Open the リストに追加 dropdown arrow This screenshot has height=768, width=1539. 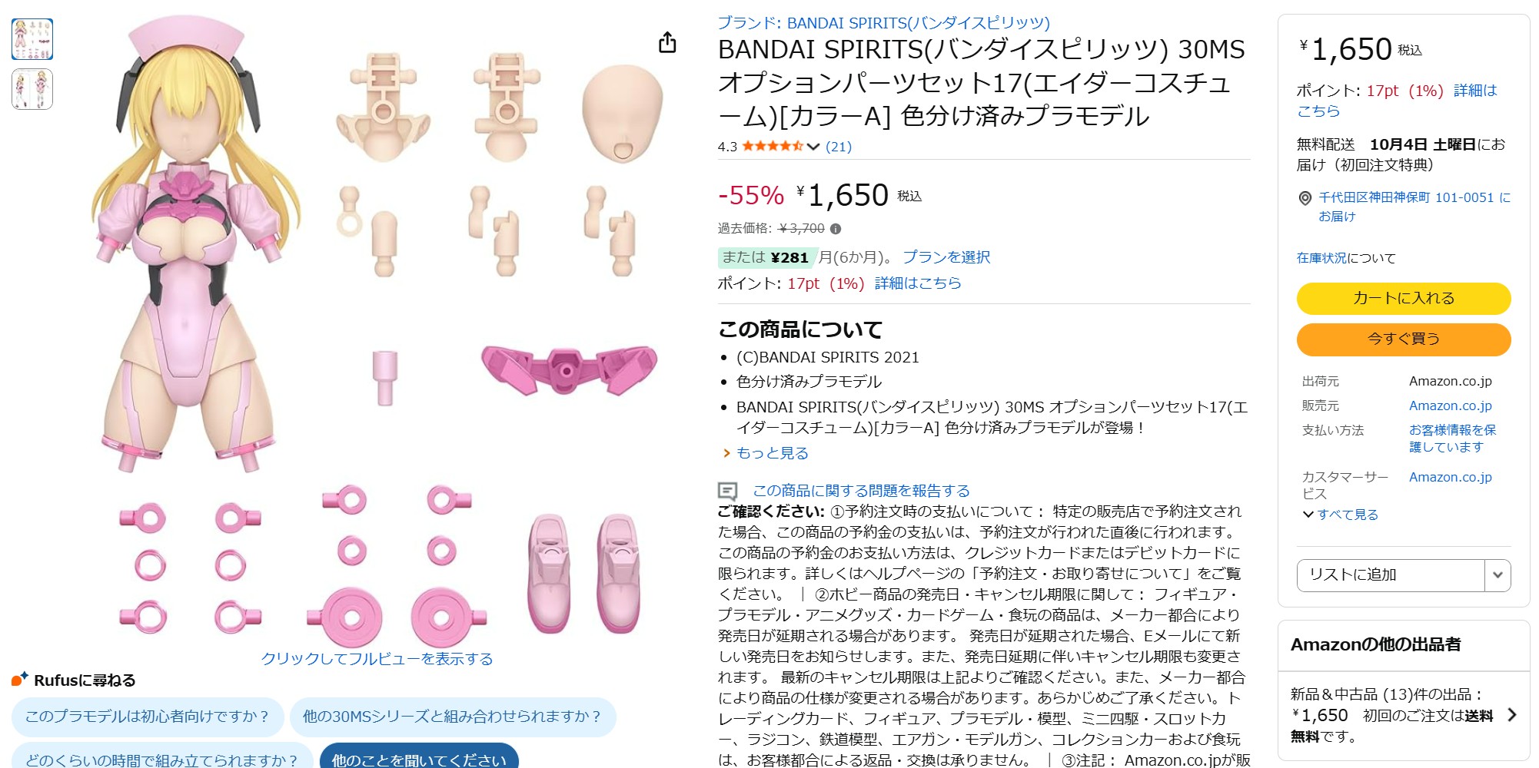[1497, 574]
